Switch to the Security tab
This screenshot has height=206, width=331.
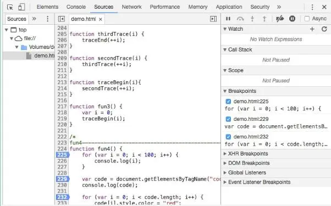pos(260,7)
